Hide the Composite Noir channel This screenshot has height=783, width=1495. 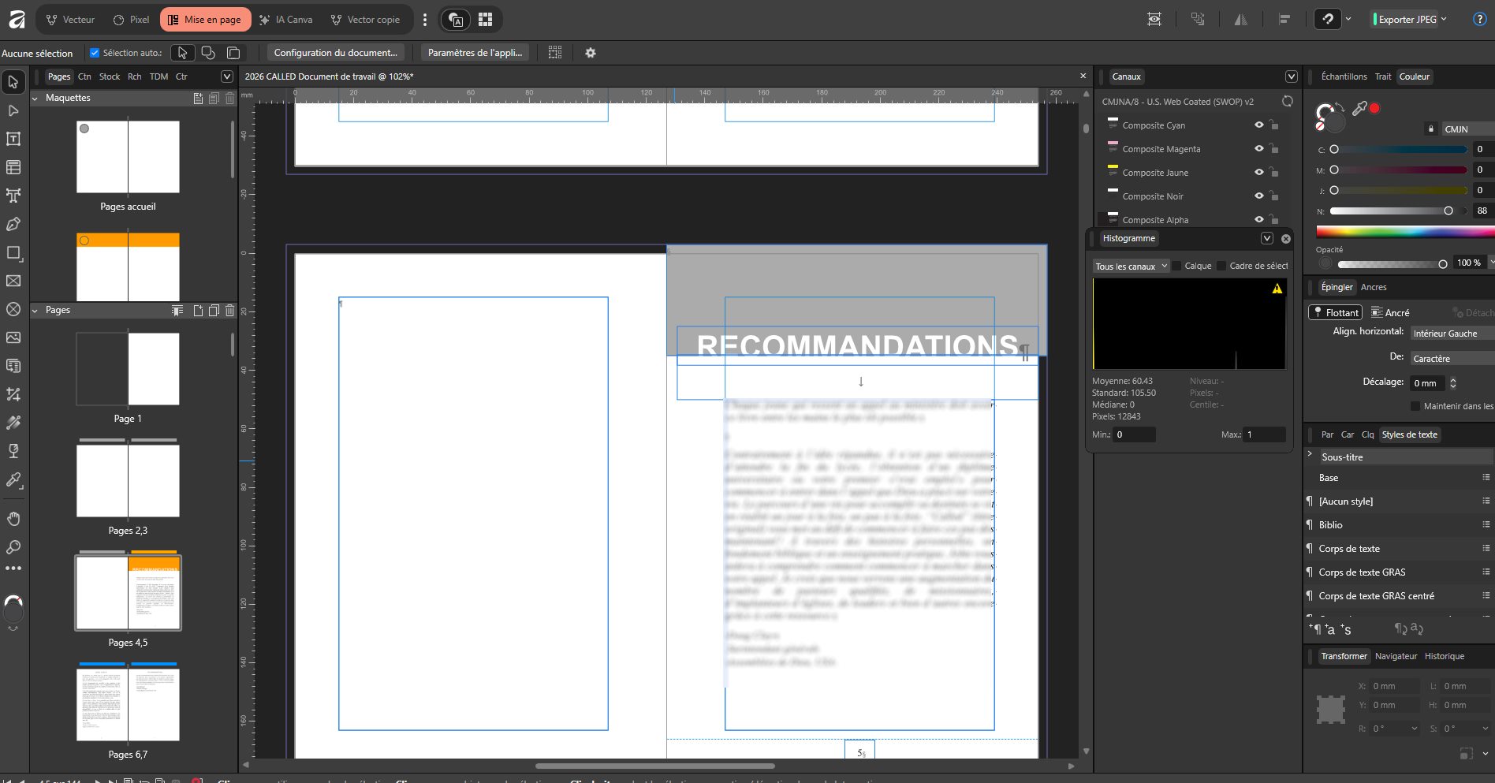1259,196
